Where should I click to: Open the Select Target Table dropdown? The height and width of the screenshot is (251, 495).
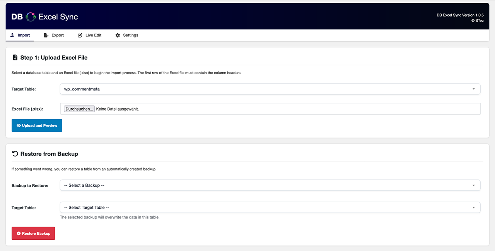coord(270,208)
